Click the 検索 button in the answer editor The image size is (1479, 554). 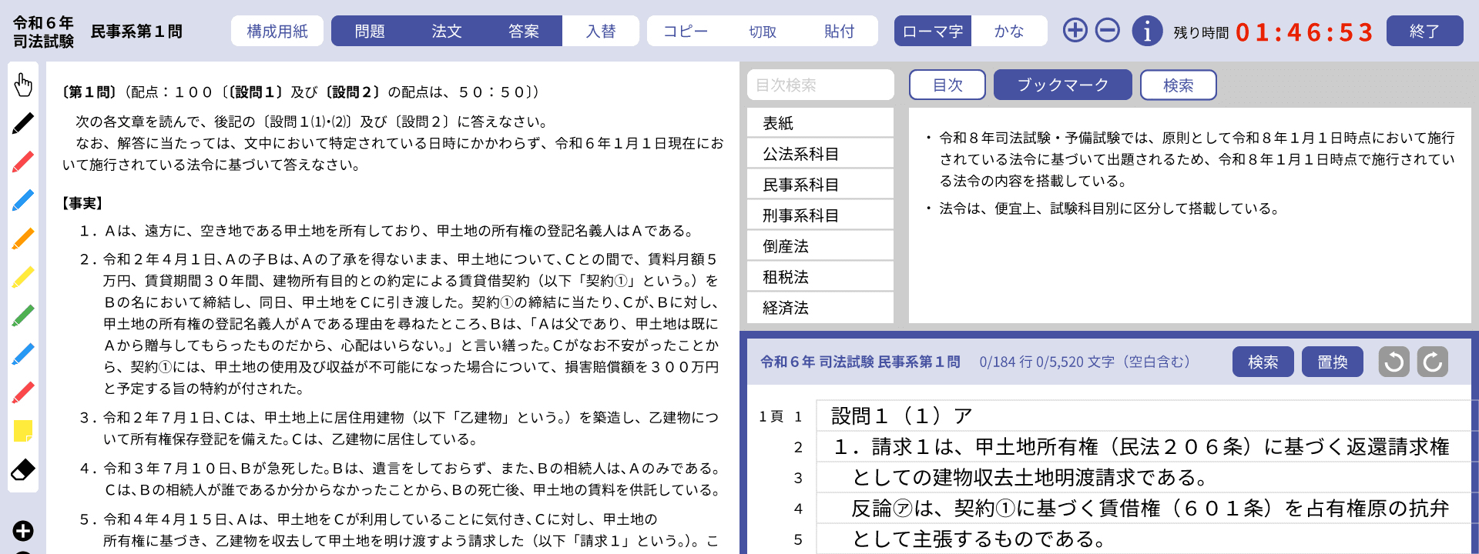[1263, 362]
